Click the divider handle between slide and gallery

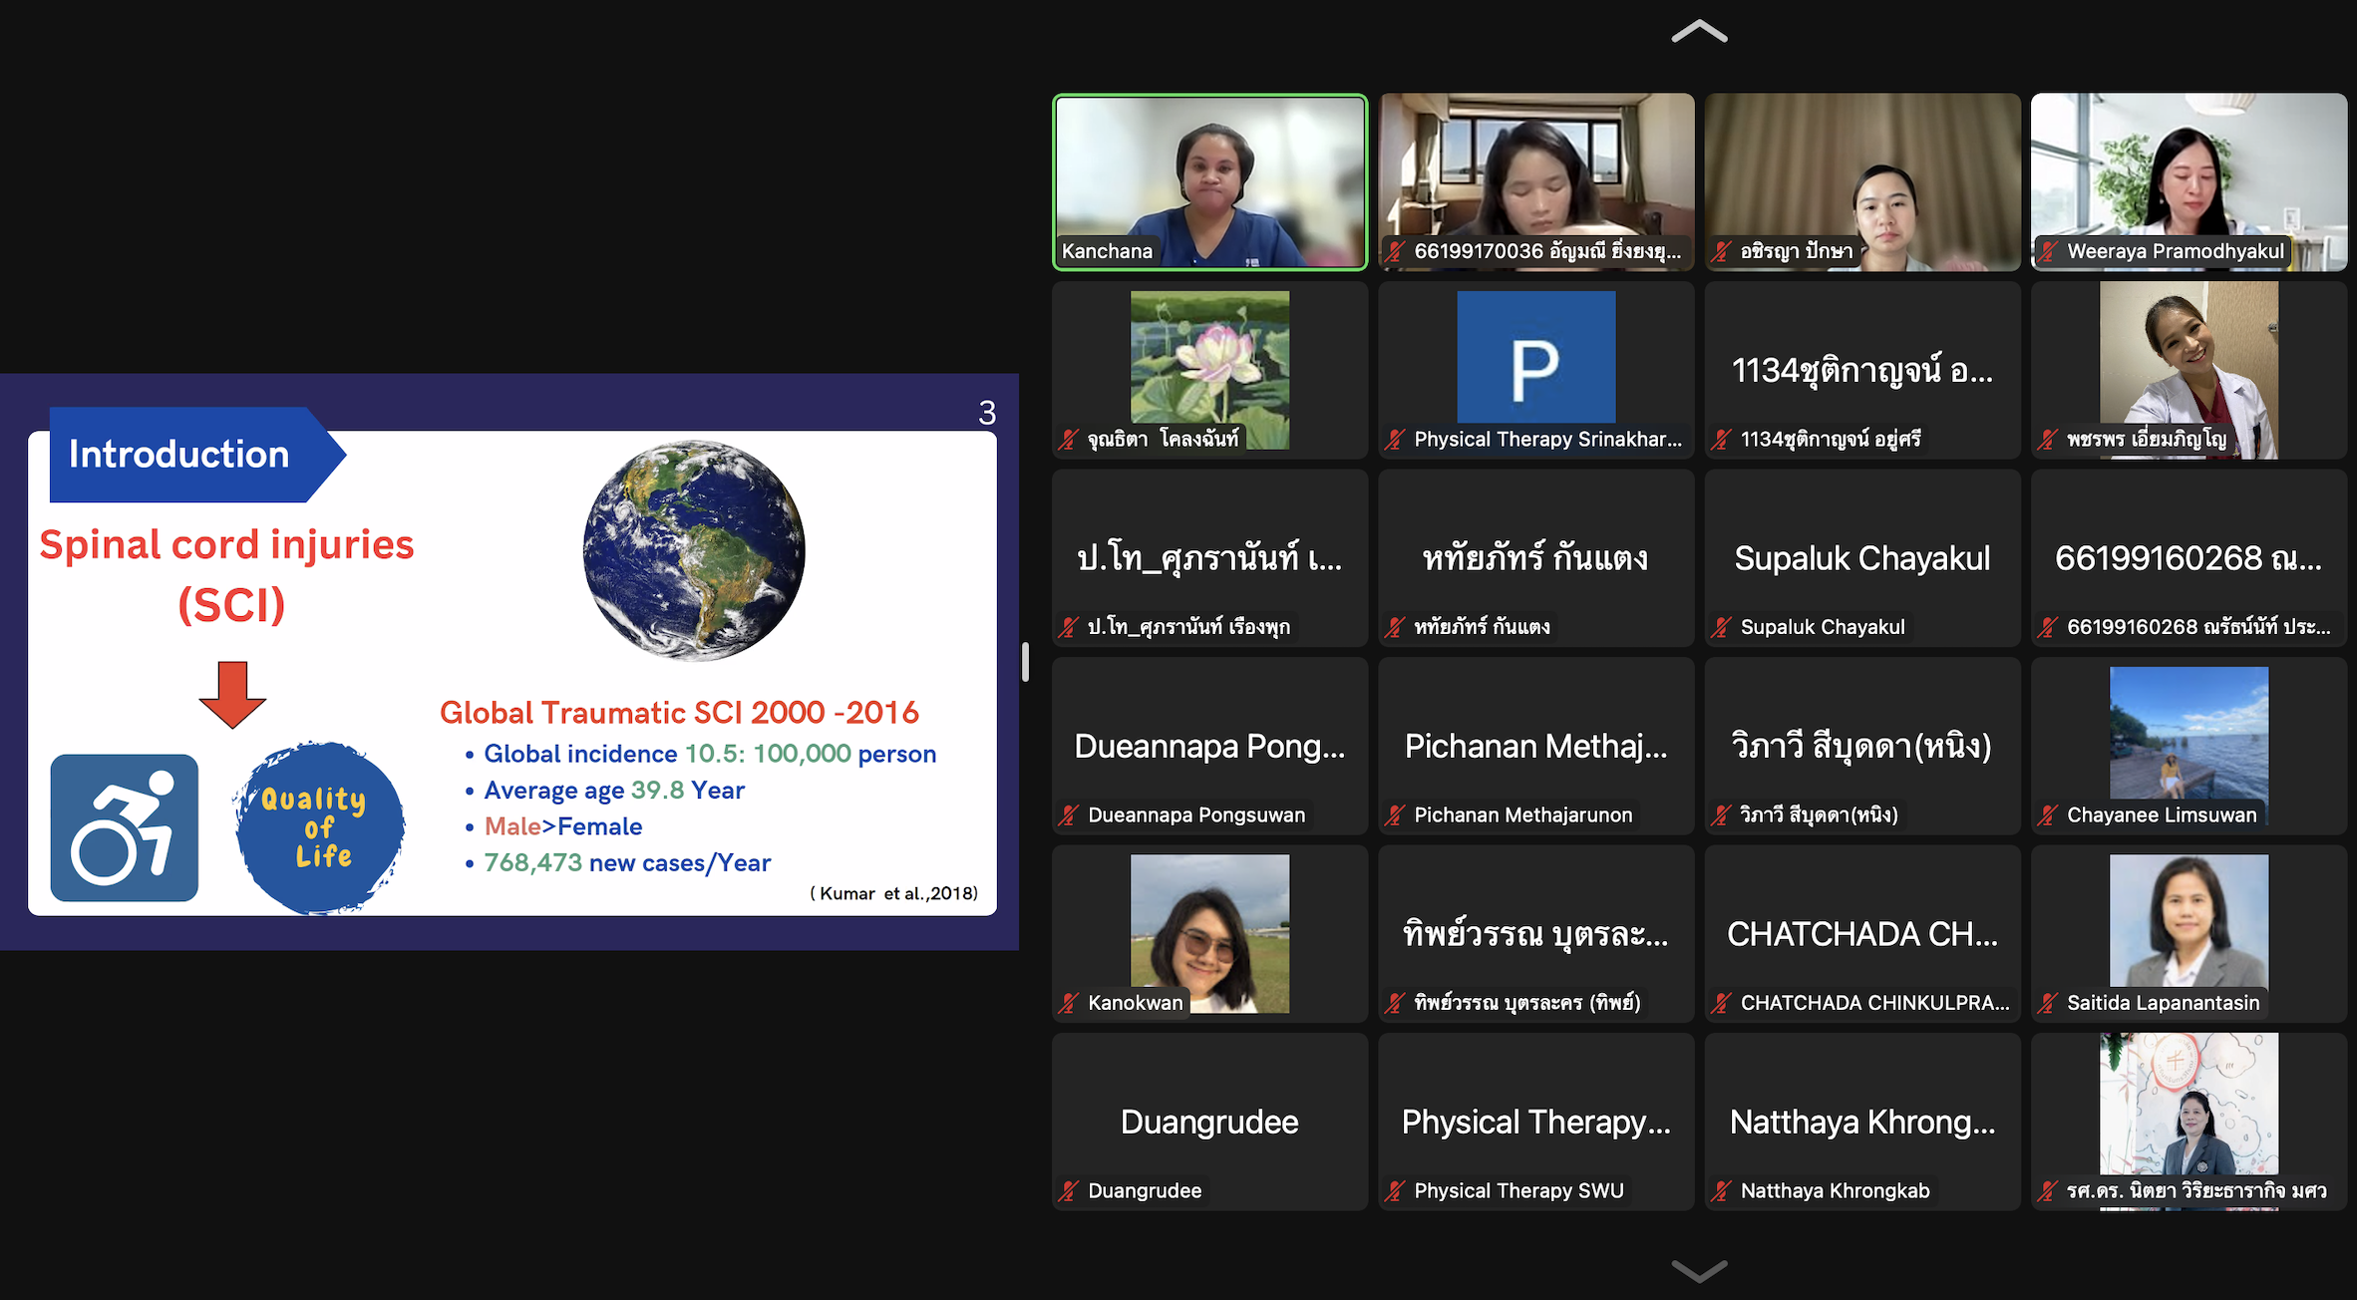click(x=1025, y=662)
